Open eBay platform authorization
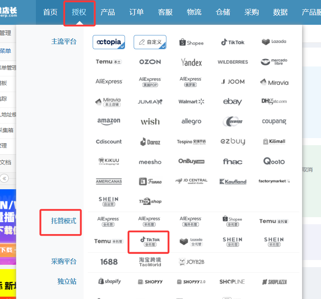The width and height of the screenshot is (321, 299). [233, 101]
